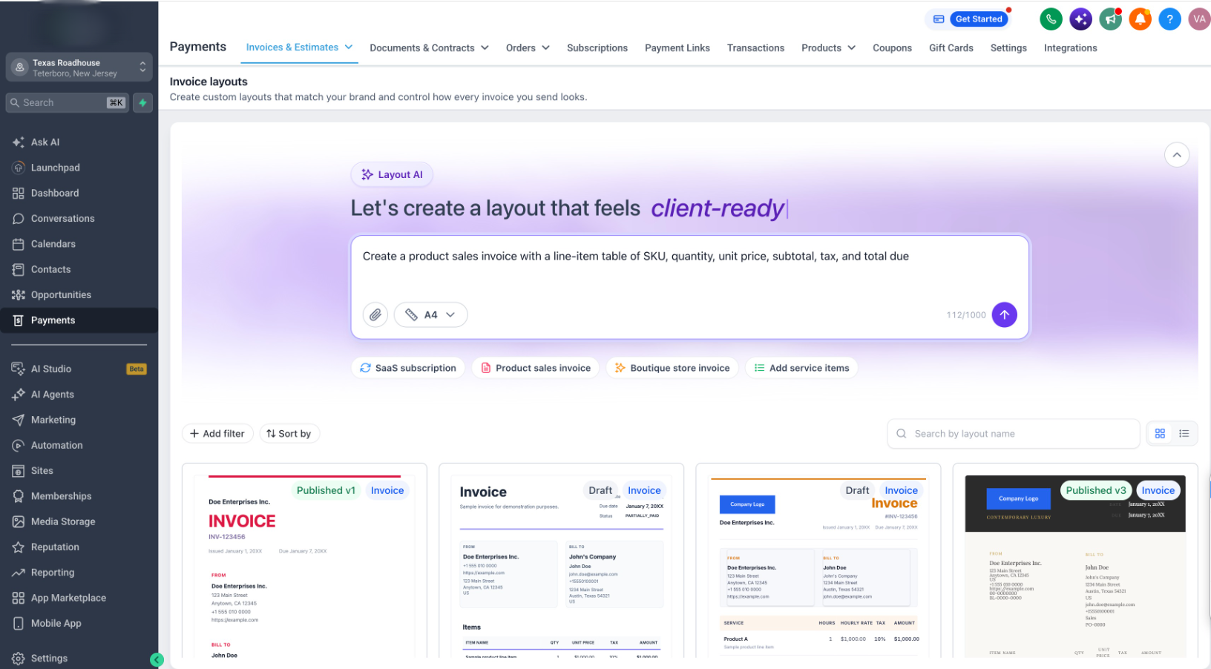Go to Coupons tab

point(892,48)
